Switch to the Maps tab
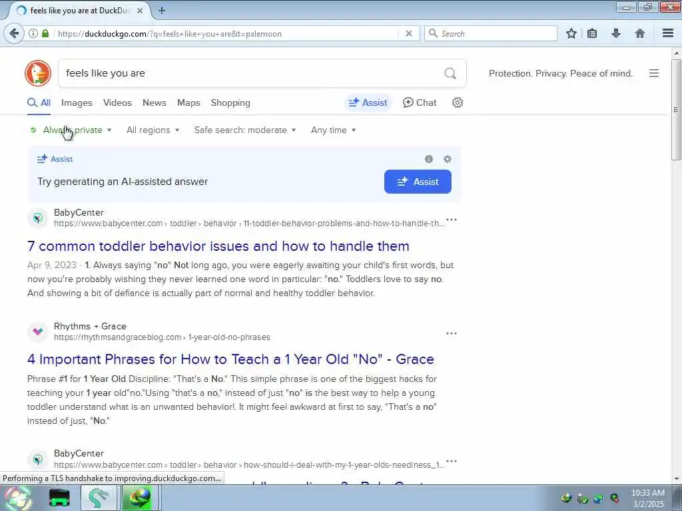 coord(188,103)
